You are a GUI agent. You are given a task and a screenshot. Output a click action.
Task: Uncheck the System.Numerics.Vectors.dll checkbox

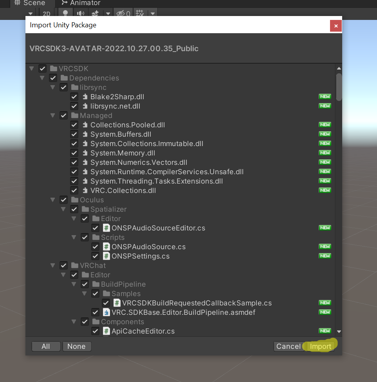[x=74, y=162]
